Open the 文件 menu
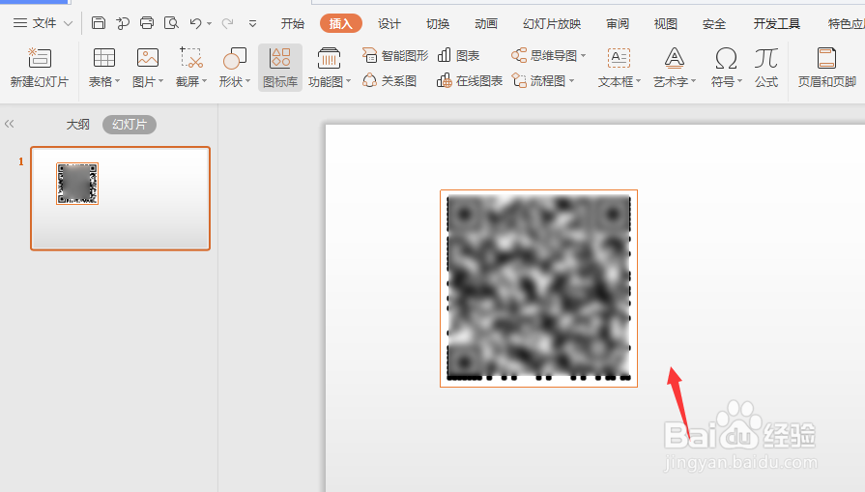This screenshot has height=492, width=865. (x=44, y=23)
